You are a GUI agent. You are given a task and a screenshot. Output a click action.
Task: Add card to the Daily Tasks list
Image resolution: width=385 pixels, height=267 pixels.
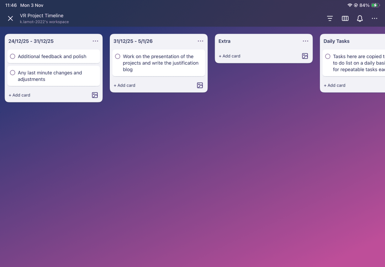coord(335,85)
